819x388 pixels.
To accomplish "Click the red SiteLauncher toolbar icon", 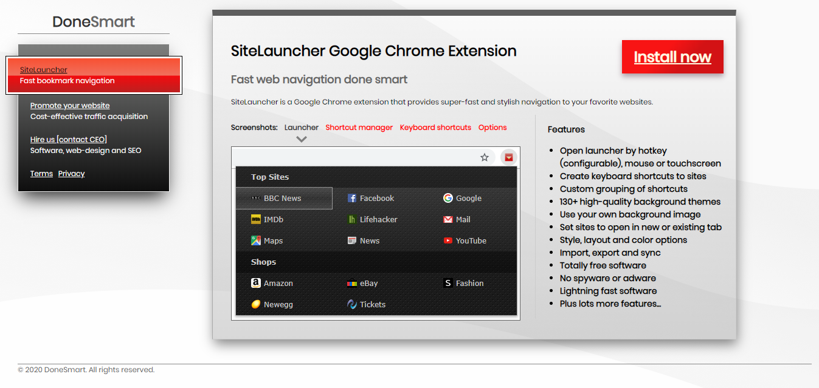I will point(508,157).
